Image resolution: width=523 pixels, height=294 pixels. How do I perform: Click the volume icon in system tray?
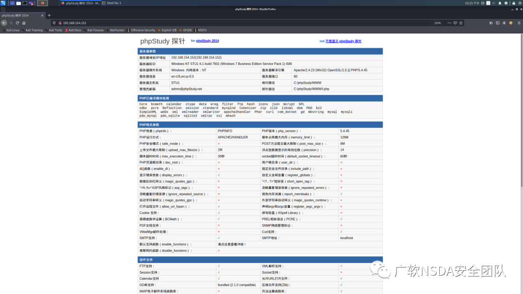coord(493,3)
